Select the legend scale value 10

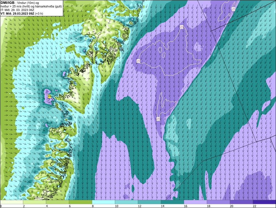116,206
